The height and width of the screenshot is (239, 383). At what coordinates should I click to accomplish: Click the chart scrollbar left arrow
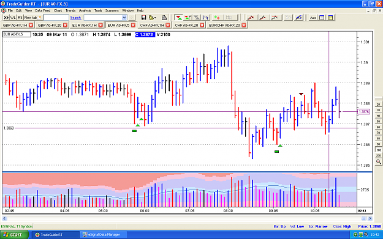(x=4, y=219)
